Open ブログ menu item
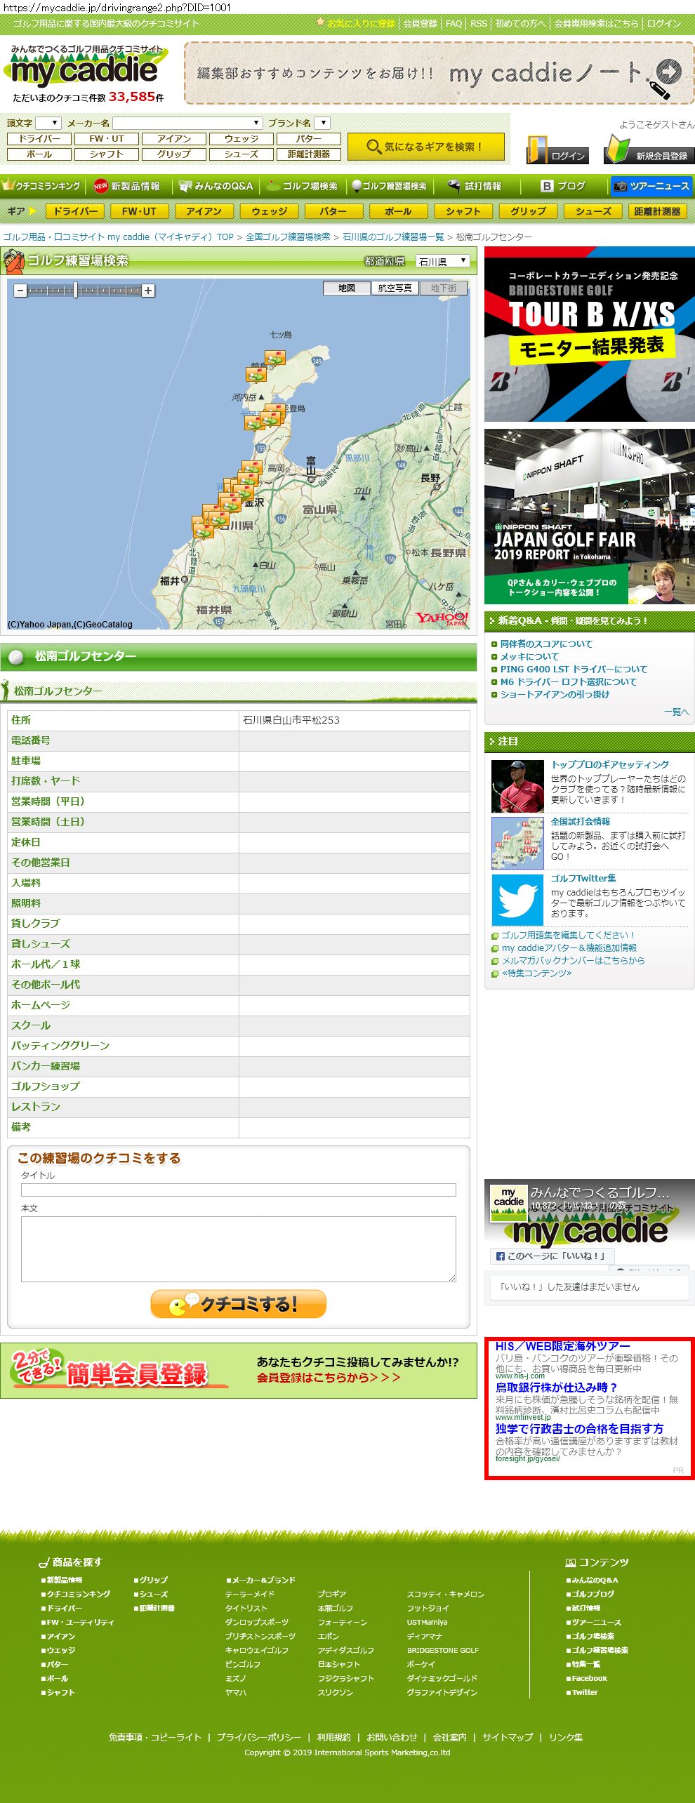This screenshot has height=1803, width=695. 563,186
